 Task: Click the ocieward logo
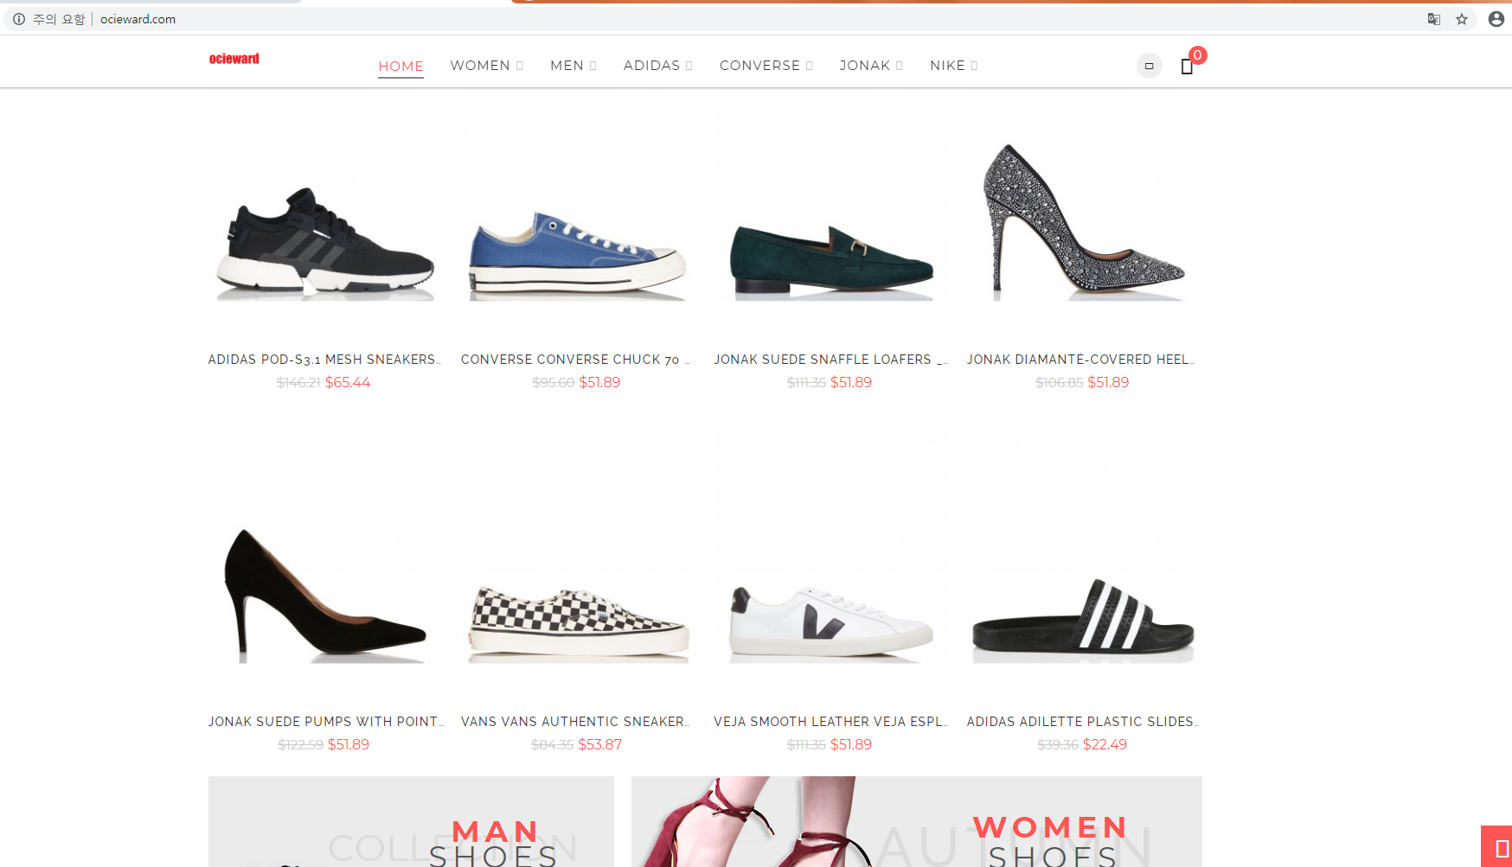[x=234, y=59]
